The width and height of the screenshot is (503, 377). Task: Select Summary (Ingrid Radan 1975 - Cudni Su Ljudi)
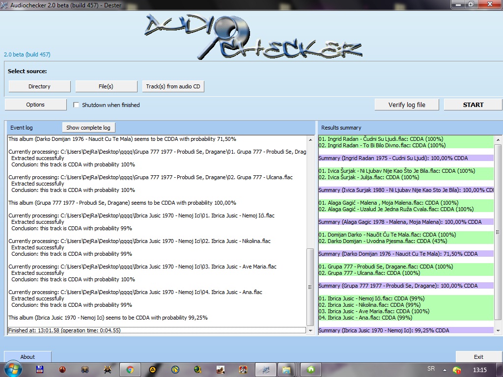406,158
